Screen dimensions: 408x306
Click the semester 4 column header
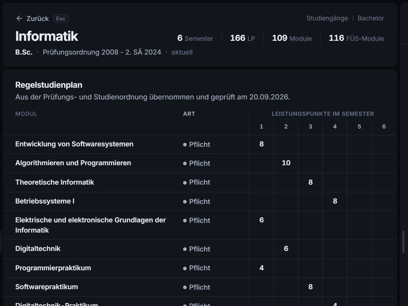[x=335, y=126]
